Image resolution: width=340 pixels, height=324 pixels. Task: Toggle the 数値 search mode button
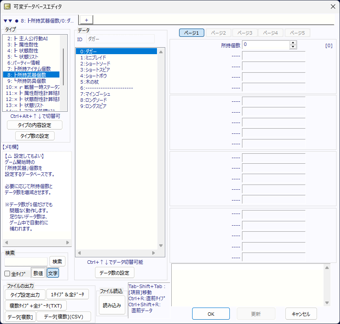(38, 273)
